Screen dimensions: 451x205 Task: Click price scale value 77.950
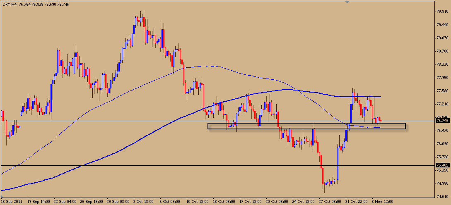click(x=443, y=78)
